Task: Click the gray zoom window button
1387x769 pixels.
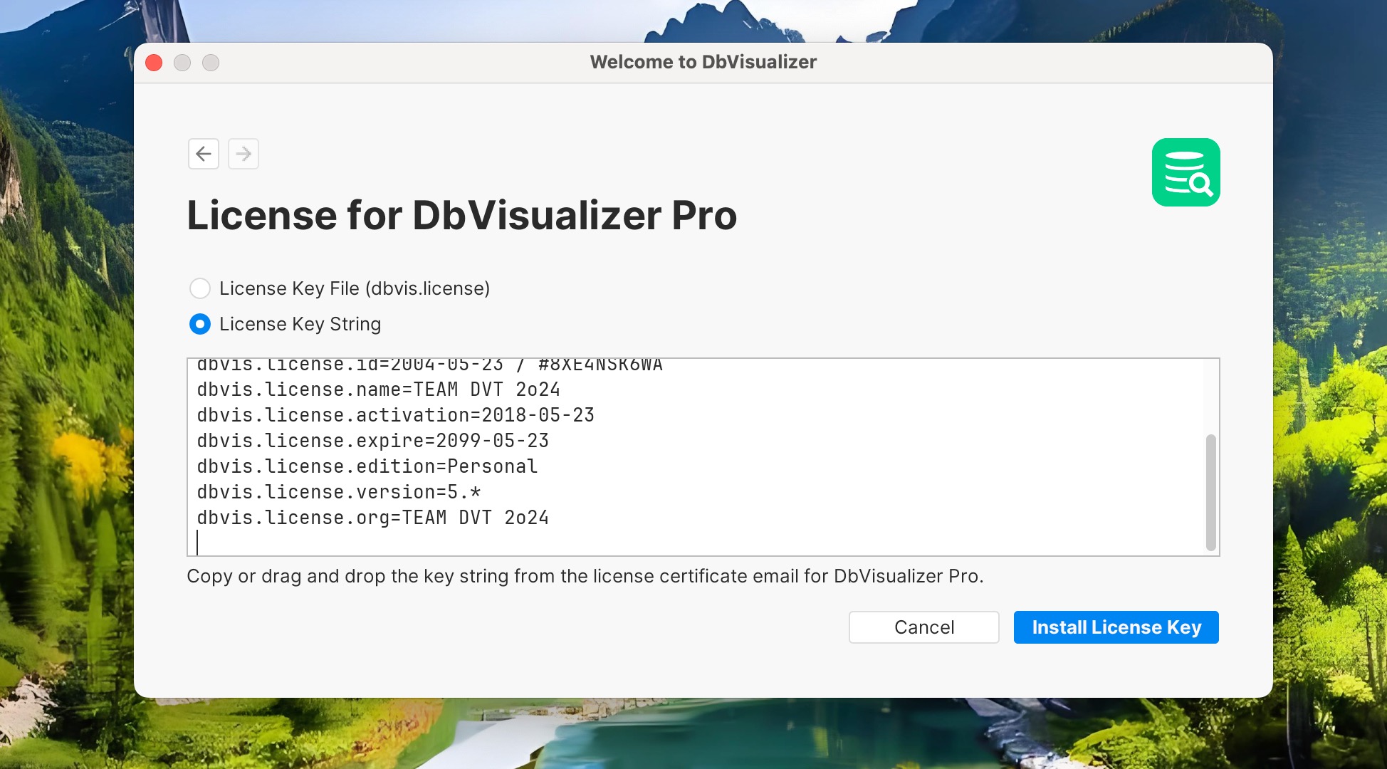Action: [x=211, y=63]
